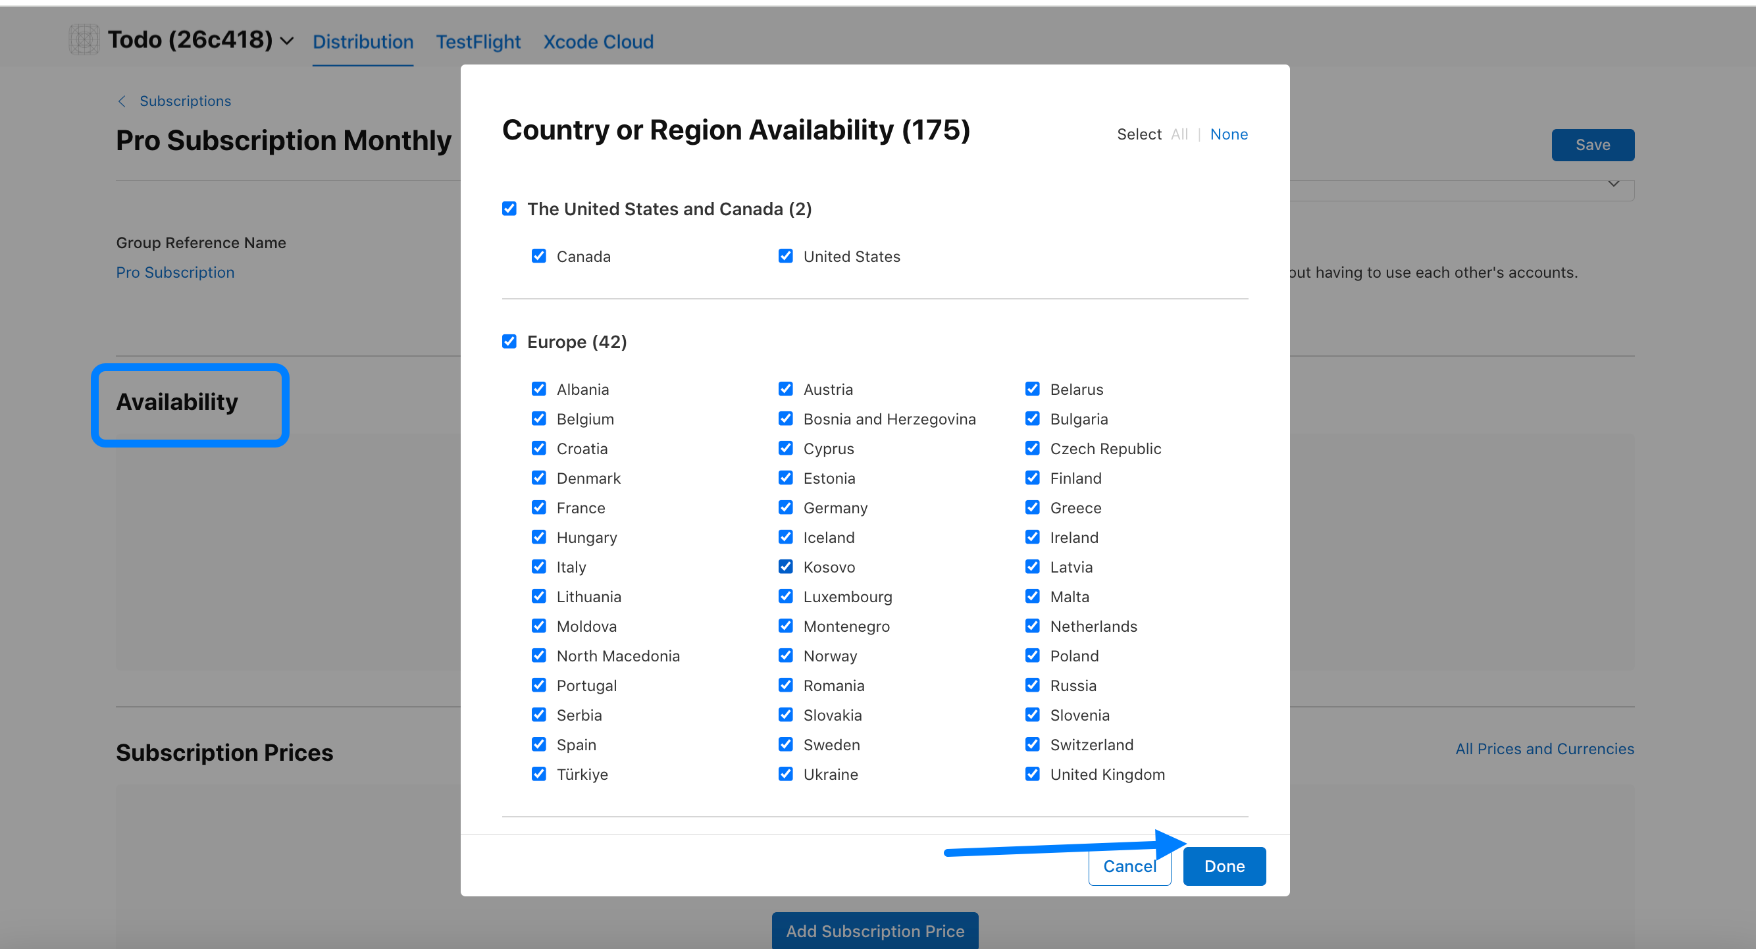Image resolution: width=1756 pixels, height=949 pixels.
Task: Select the Distribution tab
Action: pos(363,42)
